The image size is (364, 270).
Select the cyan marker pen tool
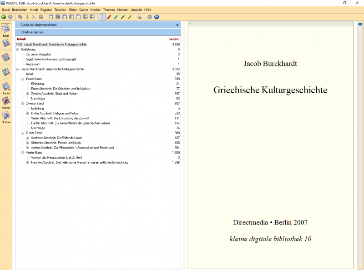click(x=116, y=17)
